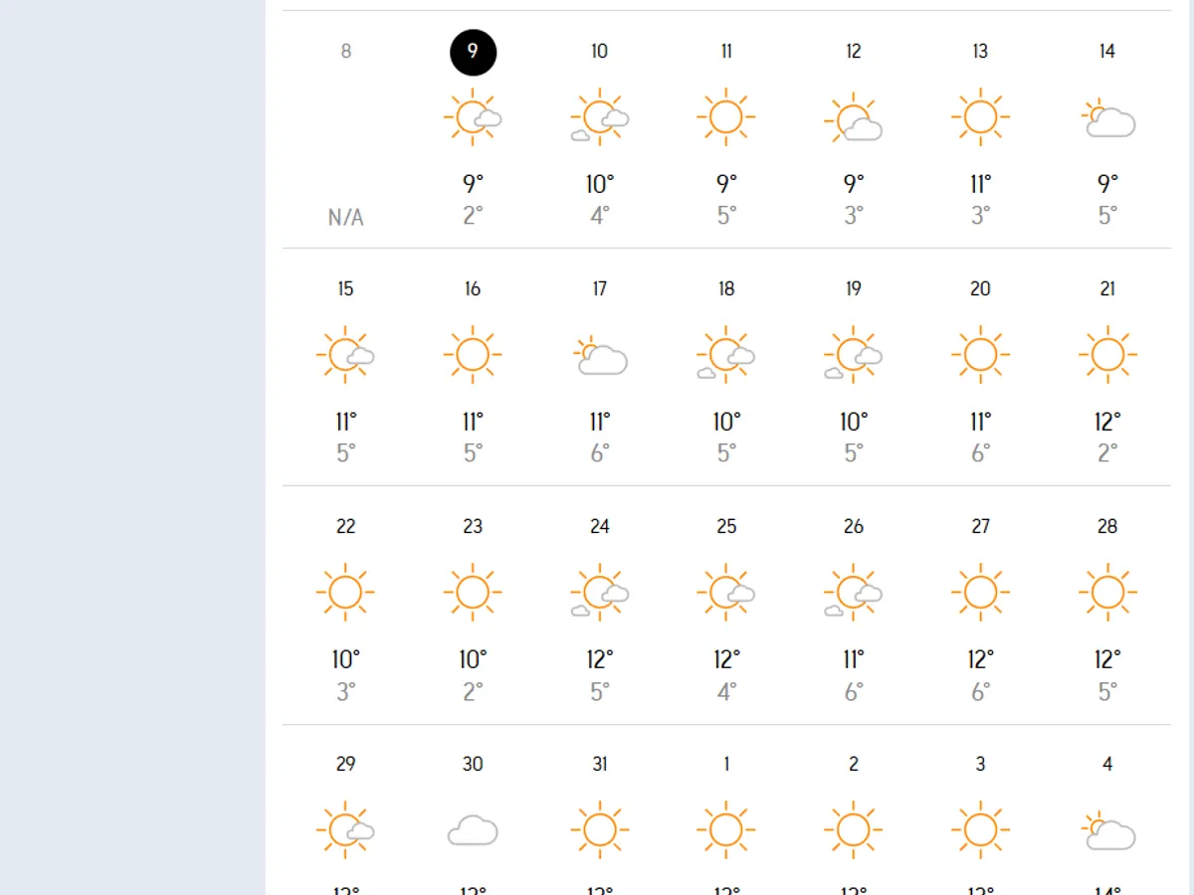1194x895 pixels.
Task: Click the mostly cloudy icon for day 17
Action: [x=600, y=356]
